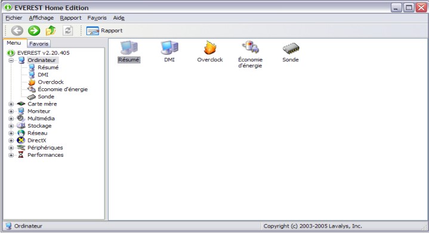Expand the Carte mère node

pos(11,104)
